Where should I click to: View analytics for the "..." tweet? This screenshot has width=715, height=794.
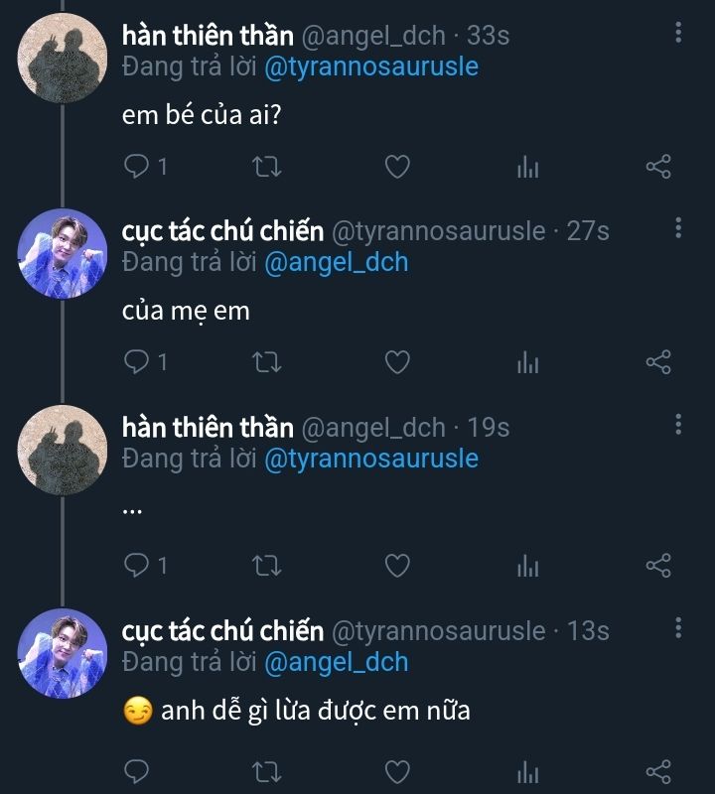[527, 567]
